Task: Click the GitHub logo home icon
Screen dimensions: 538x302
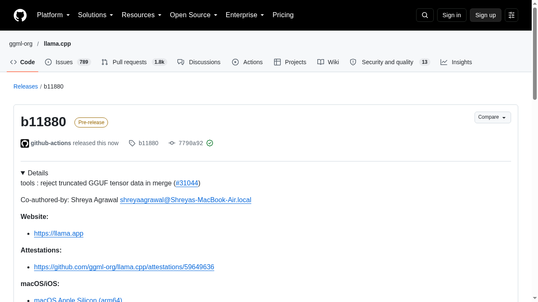Action: point(20,15)
